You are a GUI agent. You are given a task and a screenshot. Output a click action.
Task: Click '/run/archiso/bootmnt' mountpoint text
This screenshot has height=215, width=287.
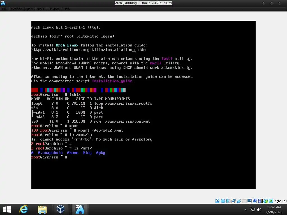coord(128,121)
